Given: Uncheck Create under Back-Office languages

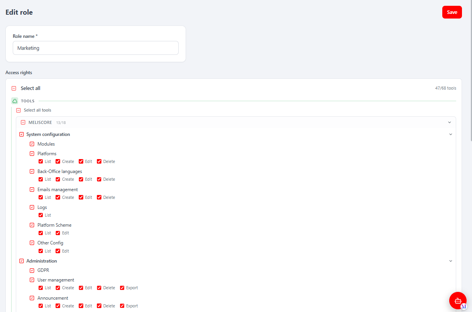Looking at the screenshot, I should pos(58,179).
